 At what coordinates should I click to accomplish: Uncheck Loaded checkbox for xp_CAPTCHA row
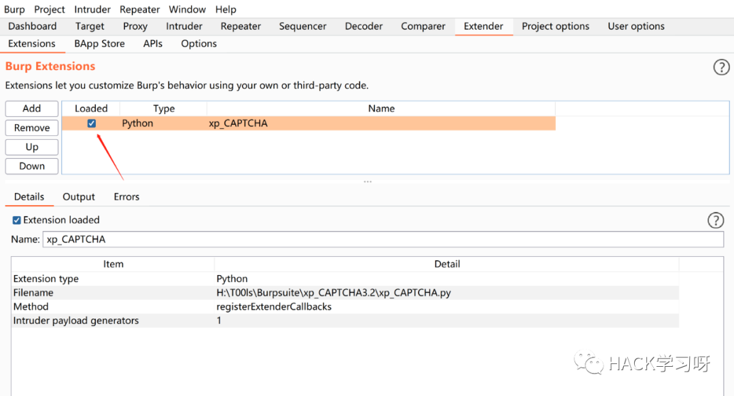91,124
